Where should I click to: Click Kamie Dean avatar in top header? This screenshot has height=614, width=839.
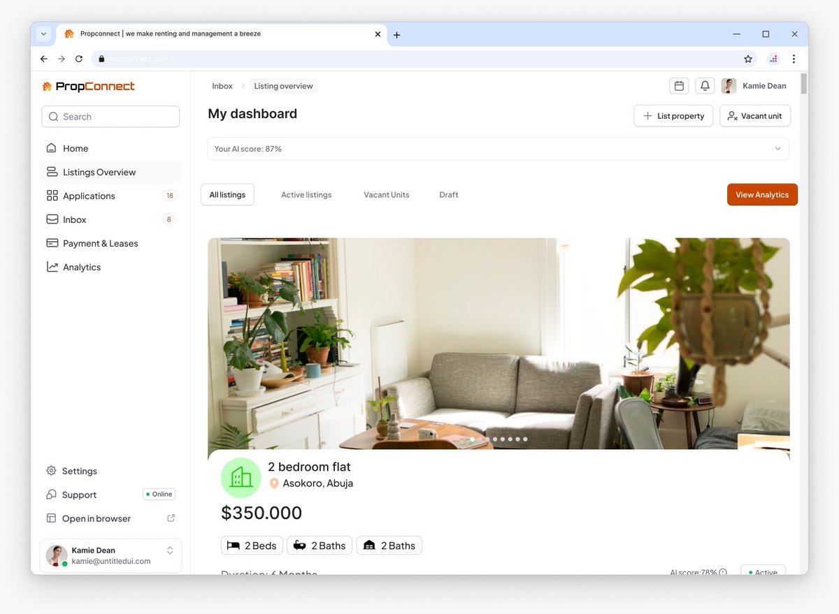coord(729,86)
